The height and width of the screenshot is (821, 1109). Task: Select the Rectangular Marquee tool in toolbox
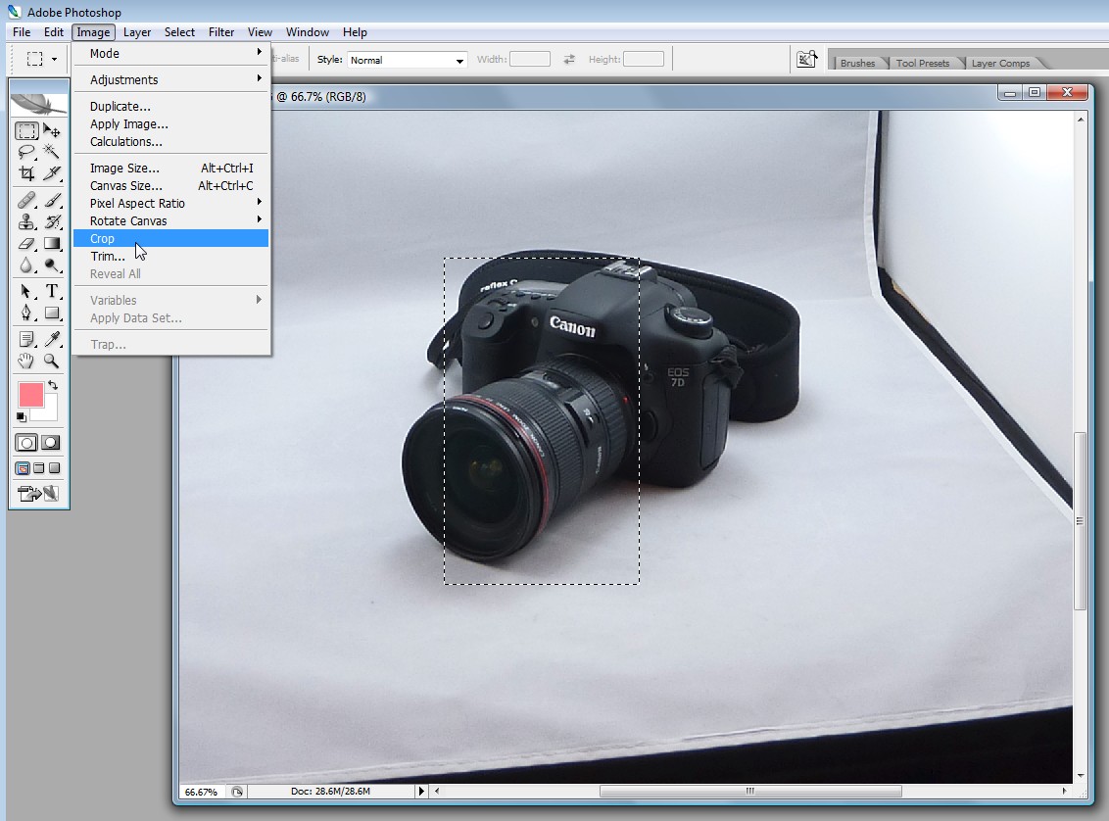pos(26,131)
